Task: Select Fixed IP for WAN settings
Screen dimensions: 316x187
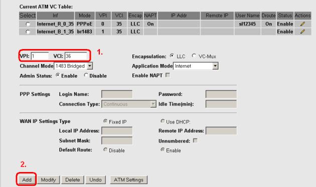Action: click(105, 121)
